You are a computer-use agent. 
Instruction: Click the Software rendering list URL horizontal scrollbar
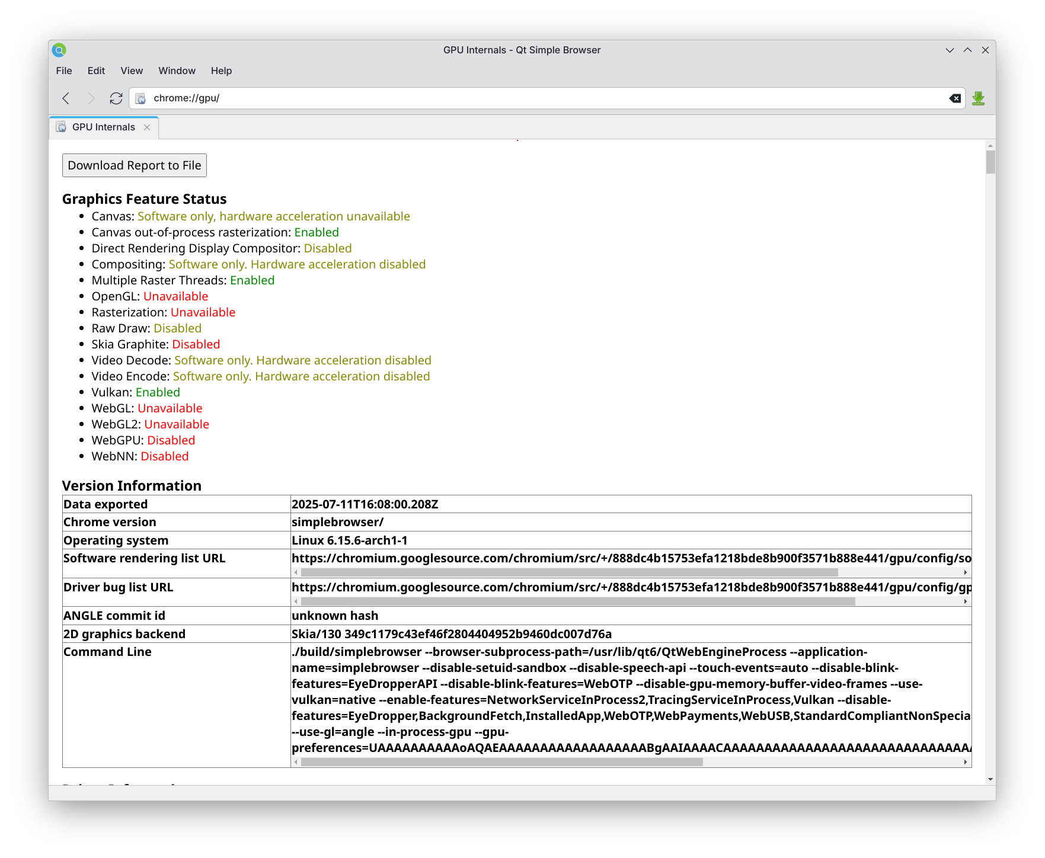[569, 572]
